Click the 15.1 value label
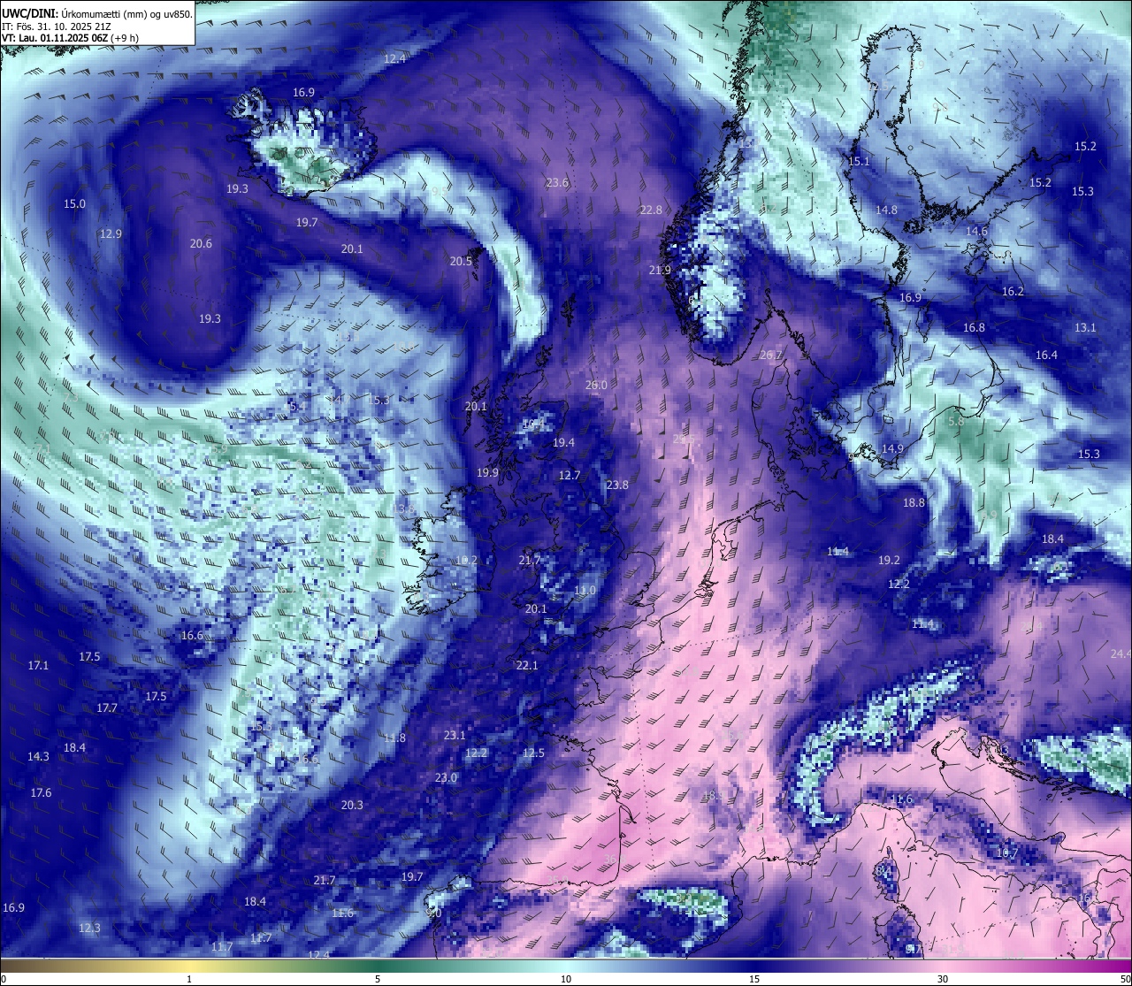Viewport: 1132px width, 986px height. (x=859, y=162)
